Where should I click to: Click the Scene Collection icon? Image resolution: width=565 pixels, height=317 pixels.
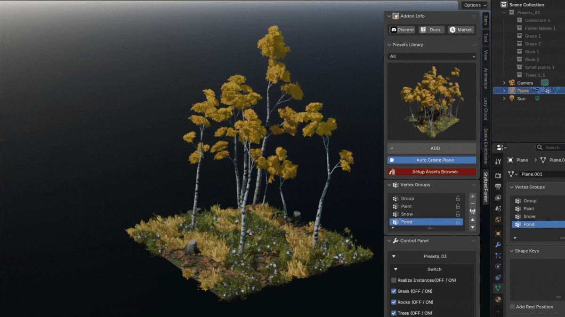click(504, 5)
